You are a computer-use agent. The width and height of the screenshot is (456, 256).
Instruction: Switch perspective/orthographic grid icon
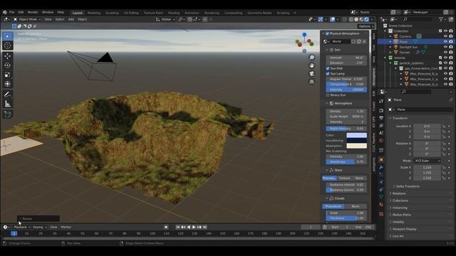pyautogui.click(x=312, y=82)
